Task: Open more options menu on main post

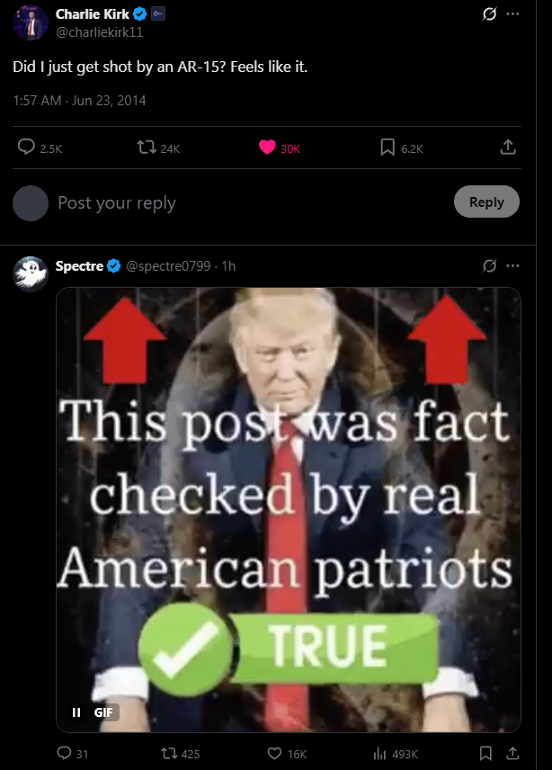Action: click(512, 13)
